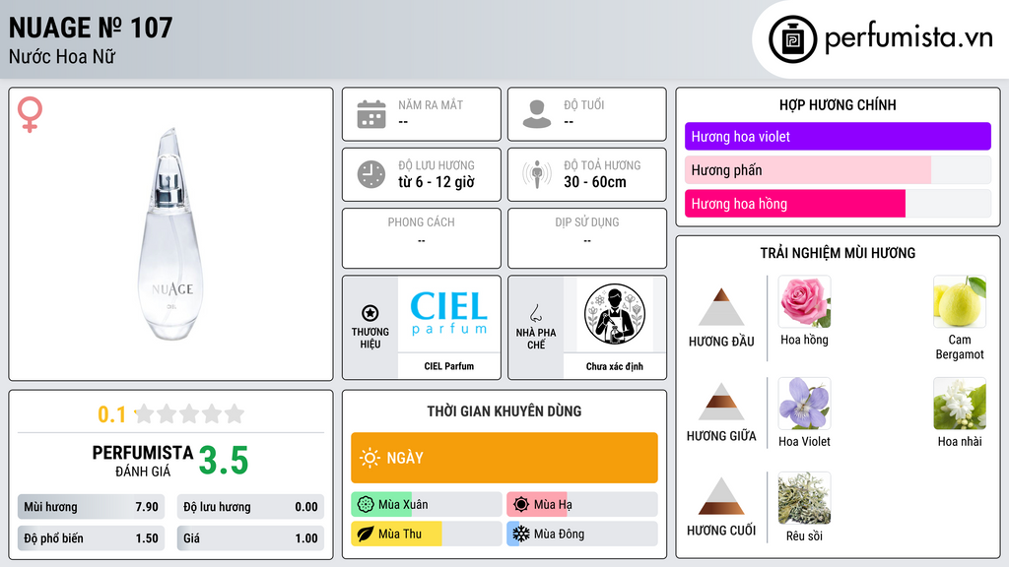Click the Hương phấn accord bar
The width and height of the screenshot is (1009, 567).
pyautogui.click(x=838, y=170)
